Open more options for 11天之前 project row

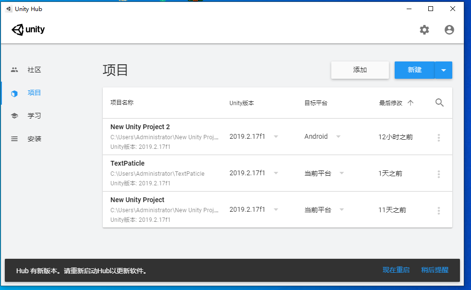tap(438, 210)
